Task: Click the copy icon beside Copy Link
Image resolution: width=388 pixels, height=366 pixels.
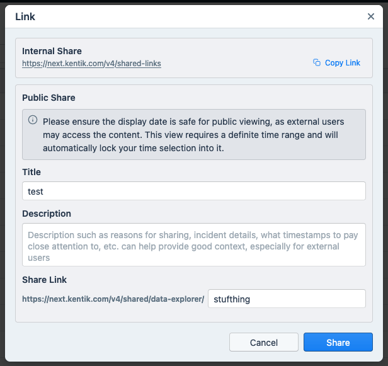Action: click(x=317, y=63)
